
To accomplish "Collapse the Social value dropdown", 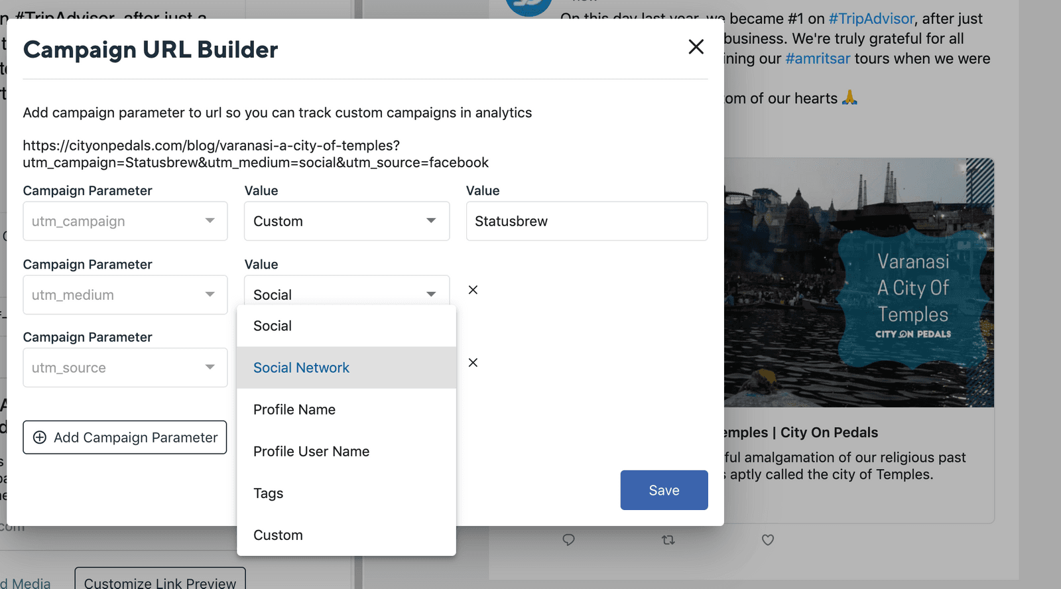I will coord(347,293).
